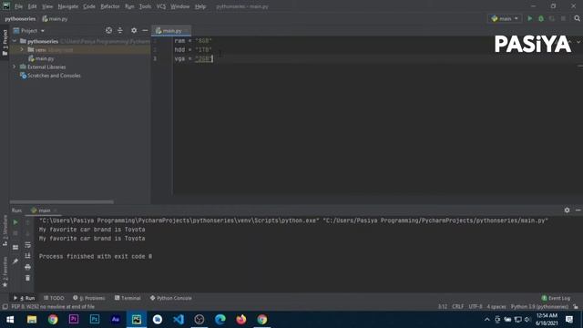The height and width of the screenshot is (328, 583).
Task: Open the Code menu
Action: click(x=89, y=6)
